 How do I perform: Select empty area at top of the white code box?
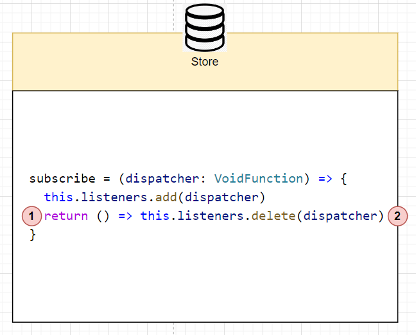(205, 122)
